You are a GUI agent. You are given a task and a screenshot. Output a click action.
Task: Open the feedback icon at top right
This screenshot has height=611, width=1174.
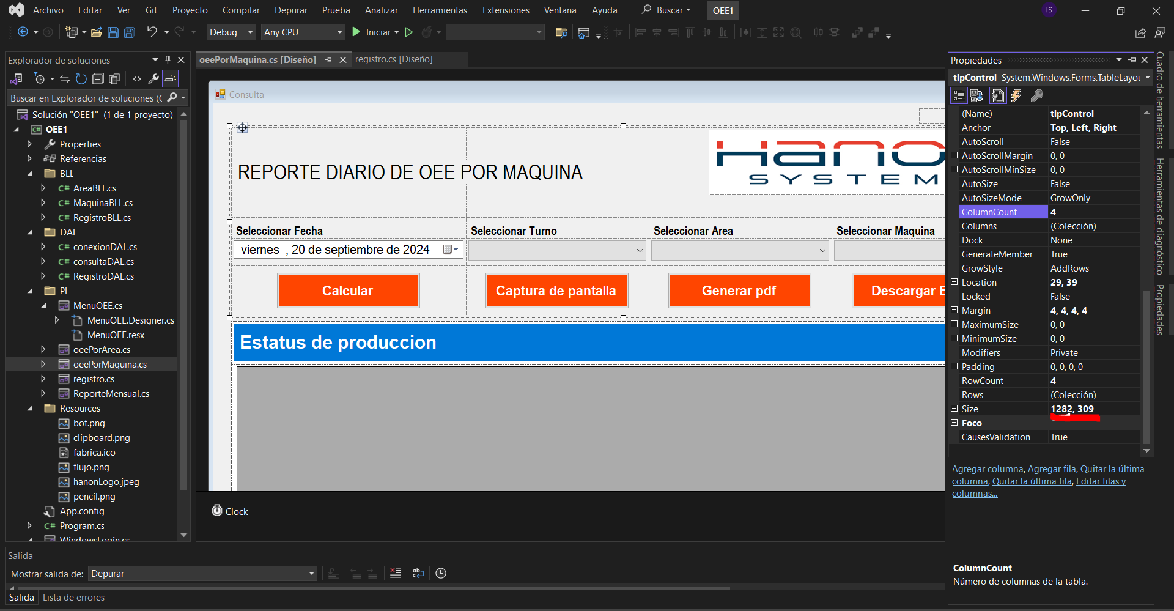[1160, 32]
